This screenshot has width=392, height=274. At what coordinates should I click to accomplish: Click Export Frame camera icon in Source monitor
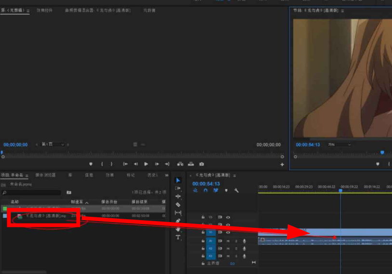[202, 164]
